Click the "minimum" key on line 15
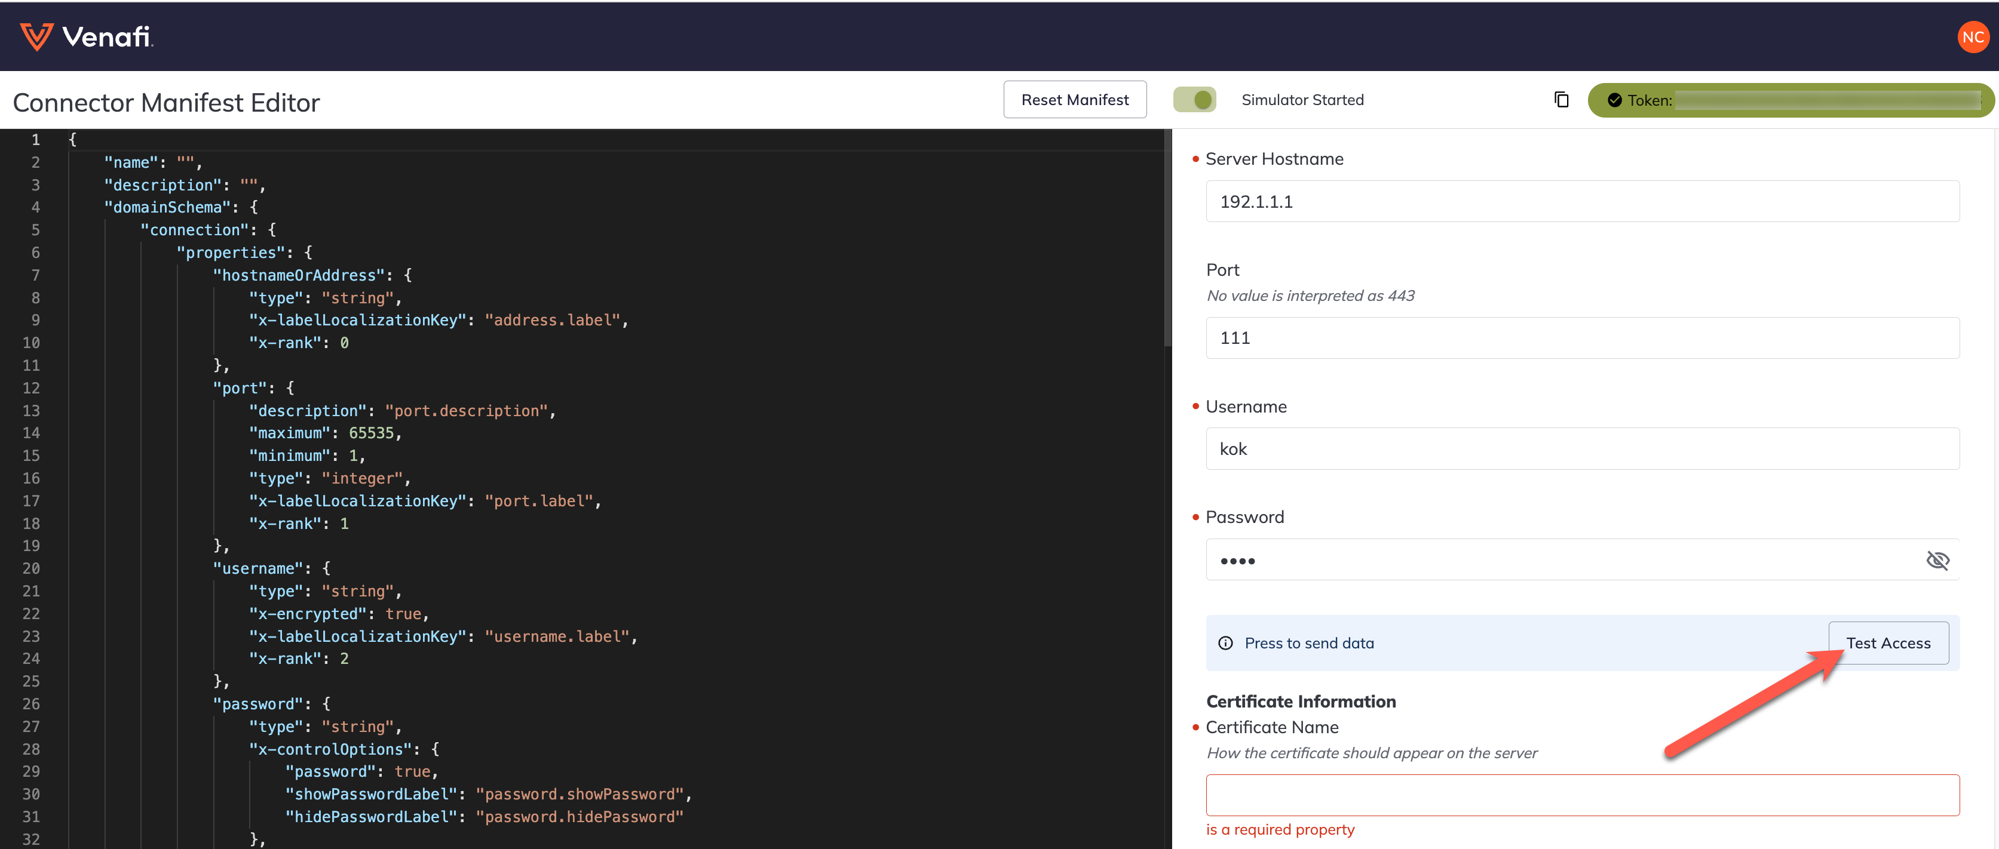The width and height of the screenshot is (1999, 849). click(x=289, y=456)
